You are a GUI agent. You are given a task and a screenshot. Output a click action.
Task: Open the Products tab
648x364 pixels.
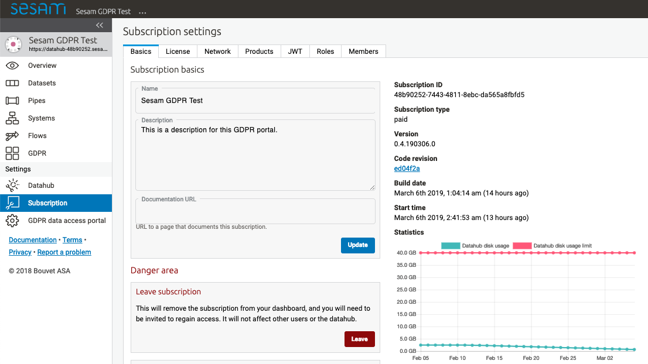click(259, 51)
